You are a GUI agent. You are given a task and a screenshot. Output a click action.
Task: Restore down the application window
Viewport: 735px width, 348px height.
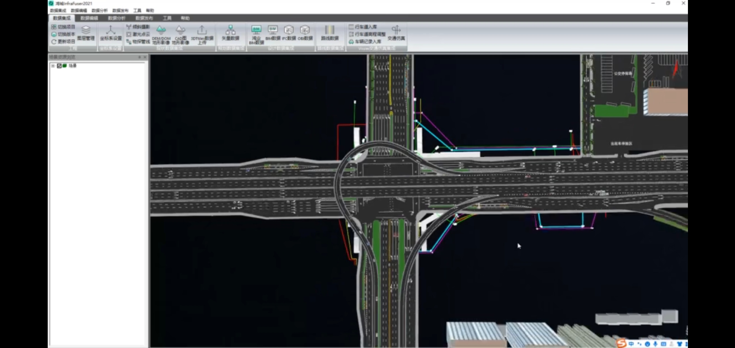point(668,3)
